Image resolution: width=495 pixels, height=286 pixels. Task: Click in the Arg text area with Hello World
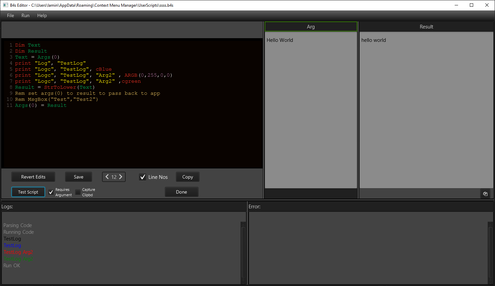click(311, 110)
